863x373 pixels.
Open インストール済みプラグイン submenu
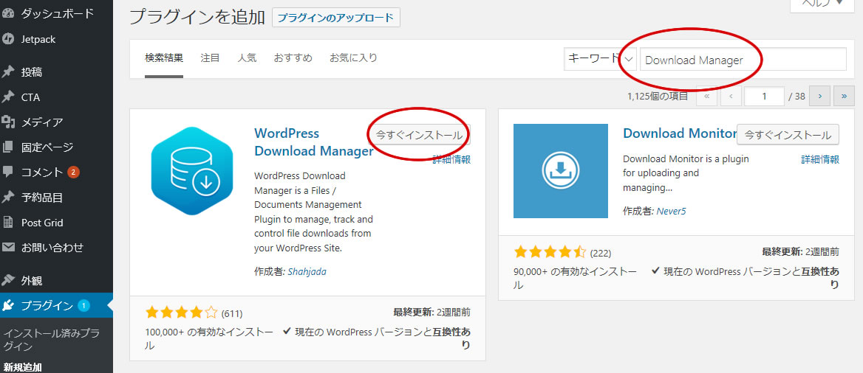point(51,340)
